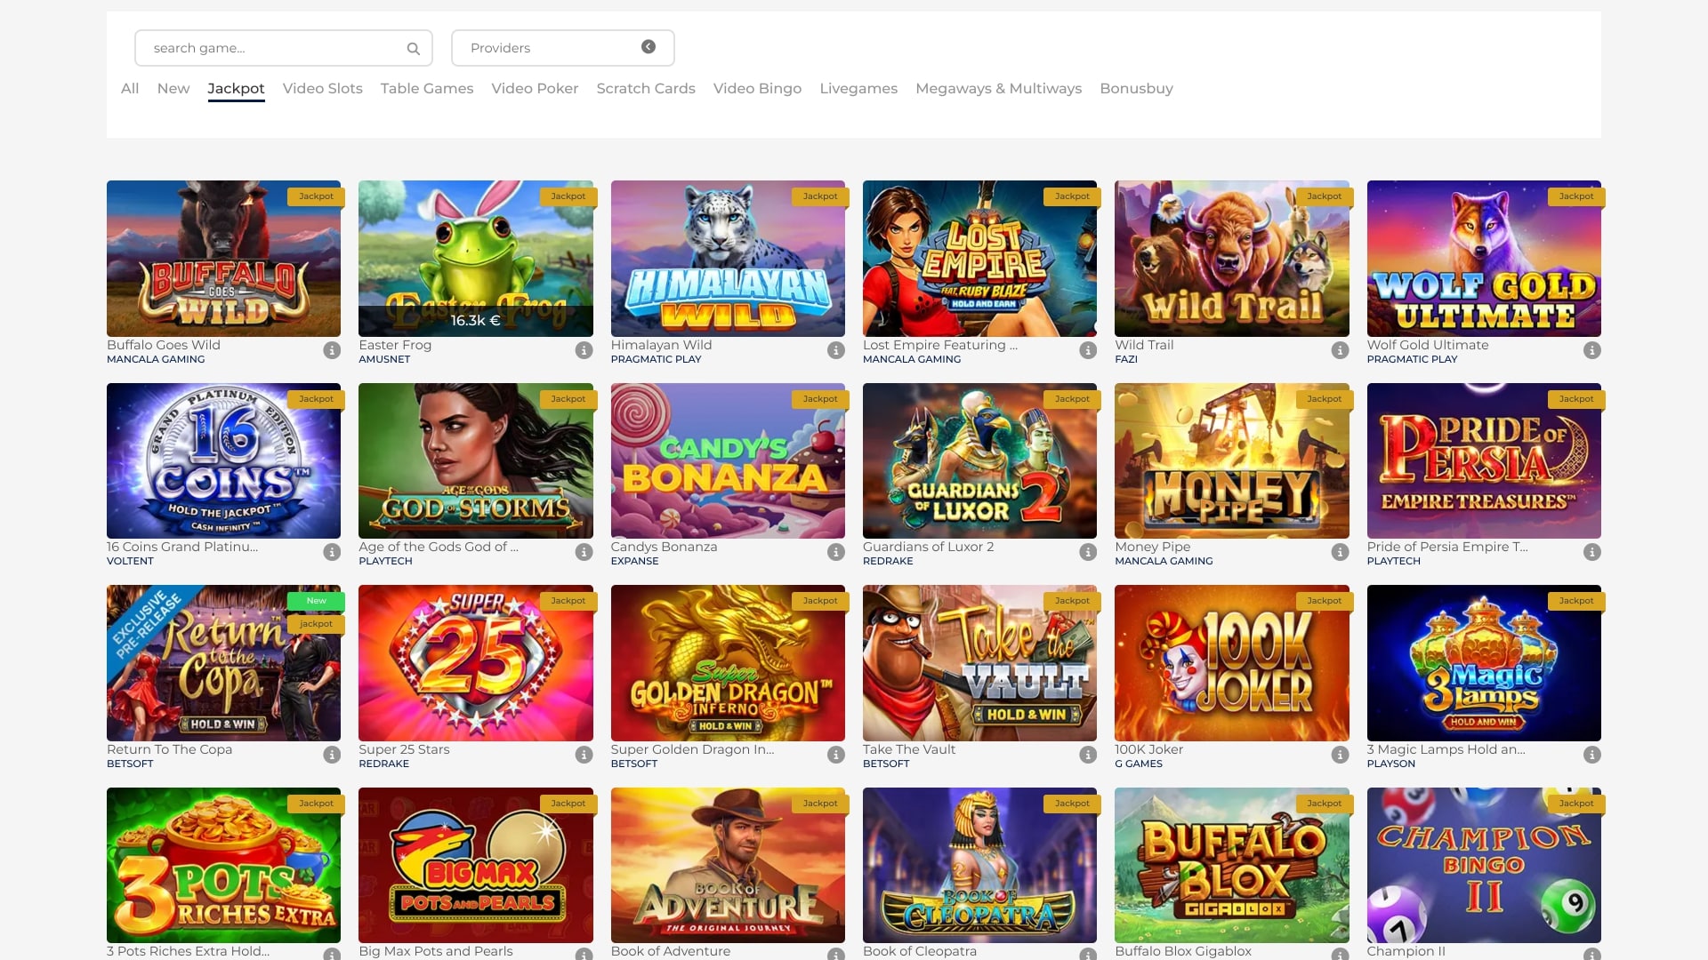Screen dimensions: 1708x960
Task: Open info for Champion II
Action: pos(1591,956)
